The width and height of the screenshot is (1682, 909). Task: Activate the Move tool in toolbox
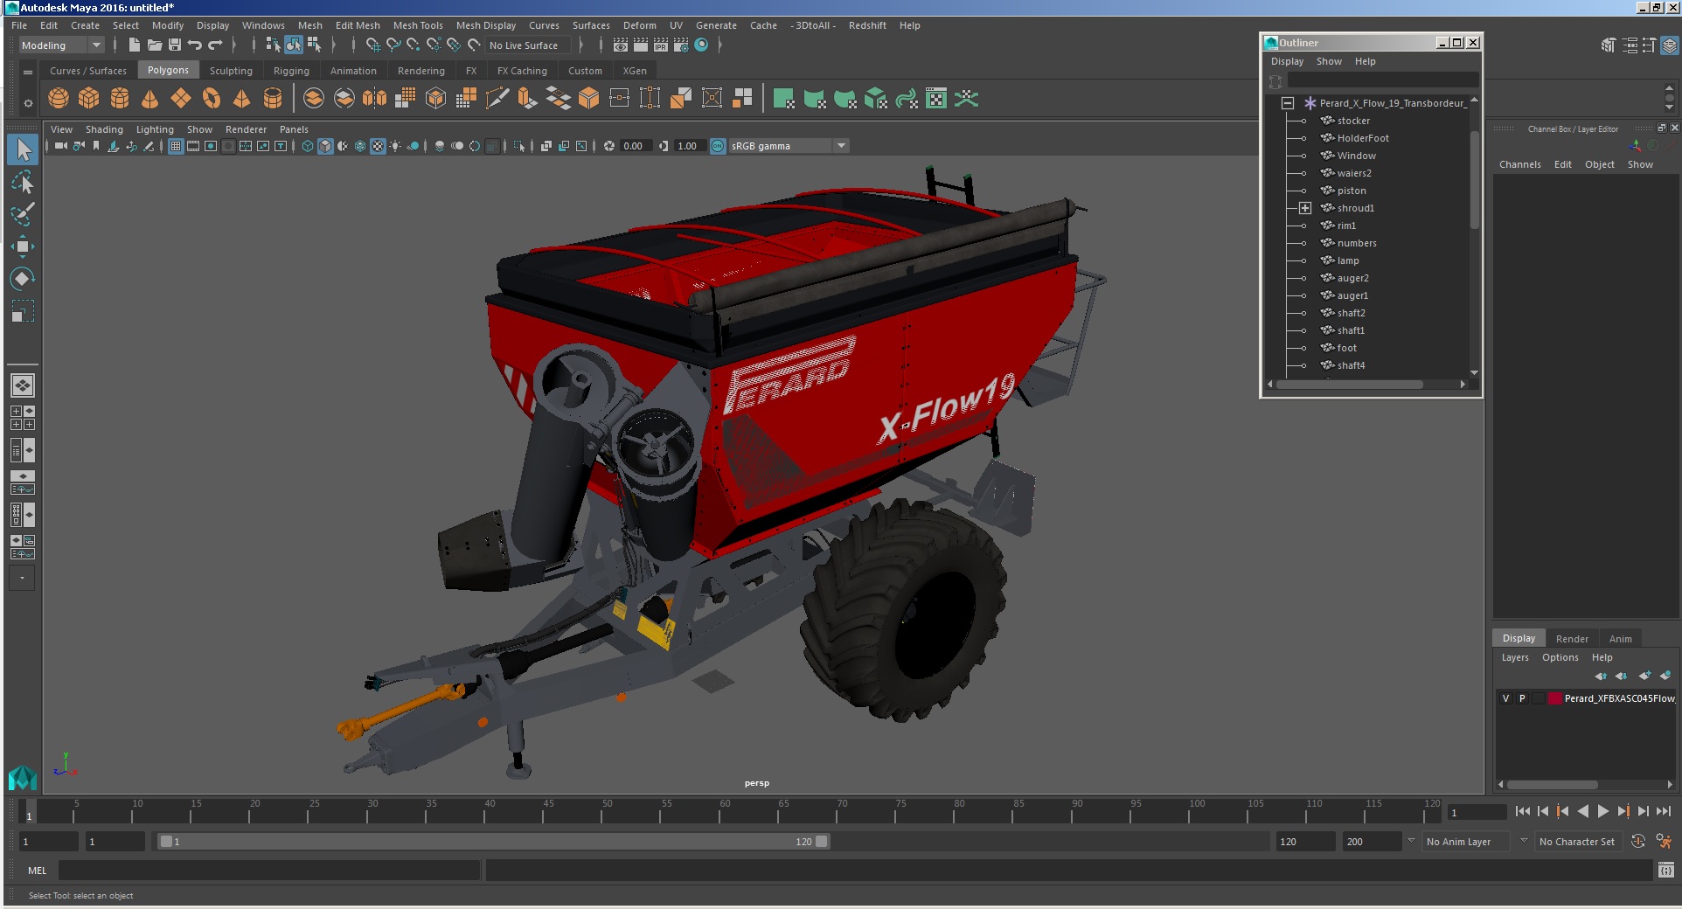point(23,246)
